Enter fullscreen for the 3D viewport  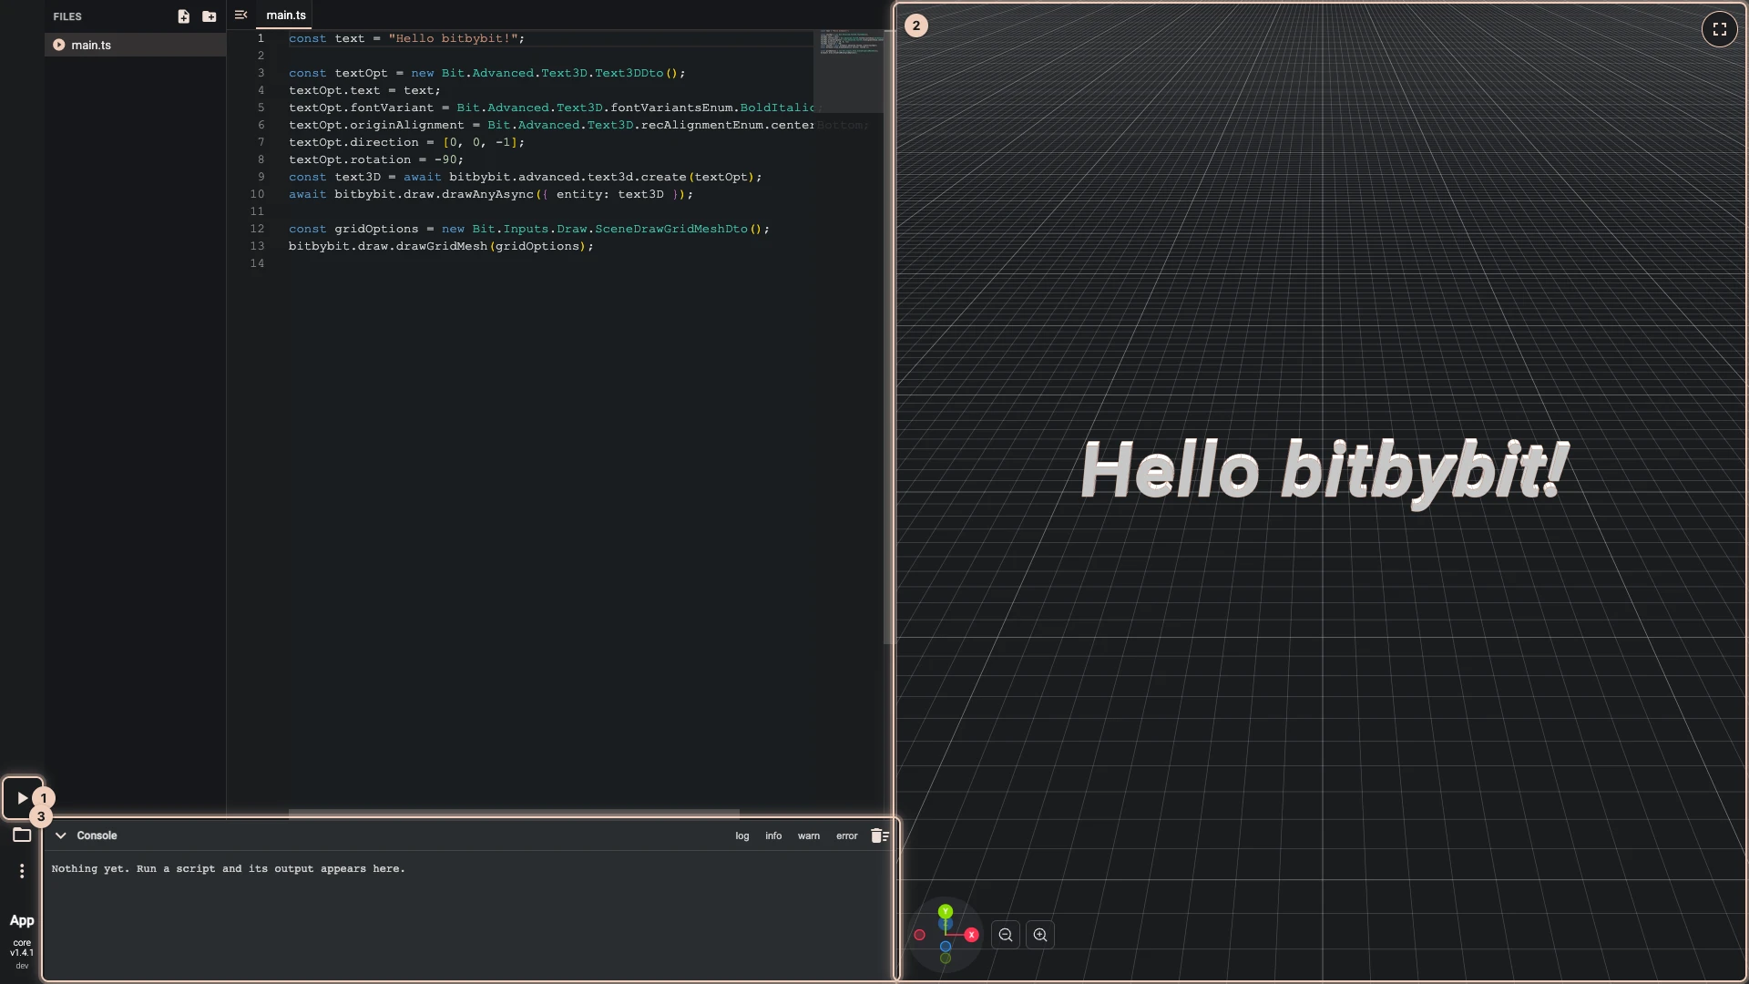(x=1720, y=29)
